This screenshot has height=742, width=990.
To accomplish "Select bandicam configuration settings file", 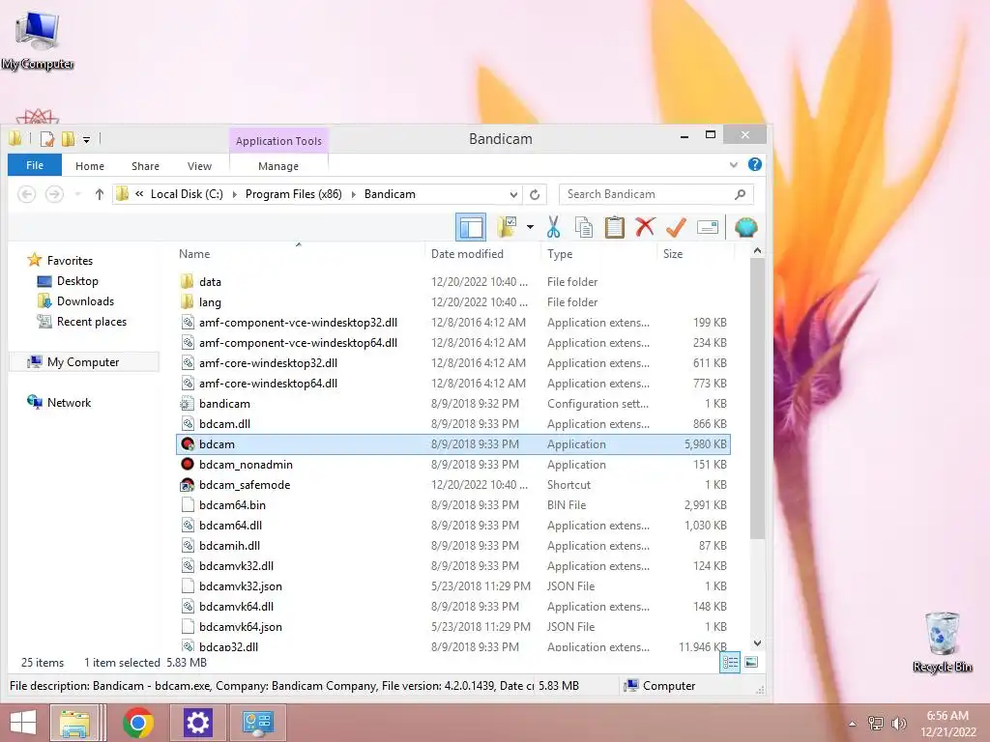I will click(224, 404).
